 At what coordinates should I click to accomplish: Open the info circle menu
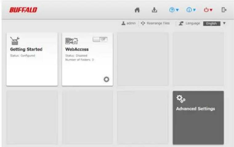[191, 10]
